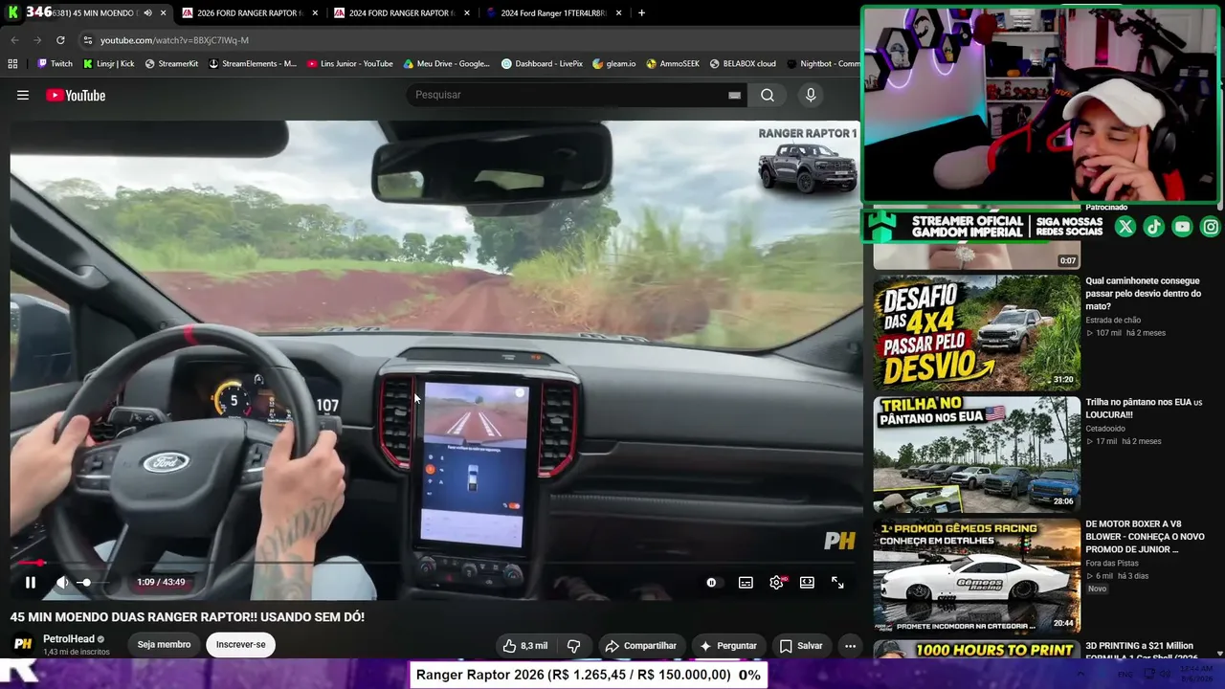Click the search magnifier button

pyautogui.click(x=768, y=95)
